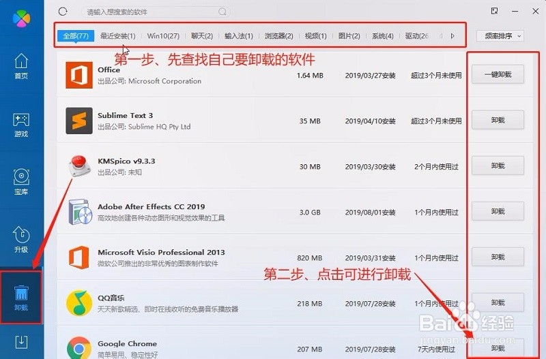
Task: Click the QQ音乐 title text
Action: click(x=111, y=298)
